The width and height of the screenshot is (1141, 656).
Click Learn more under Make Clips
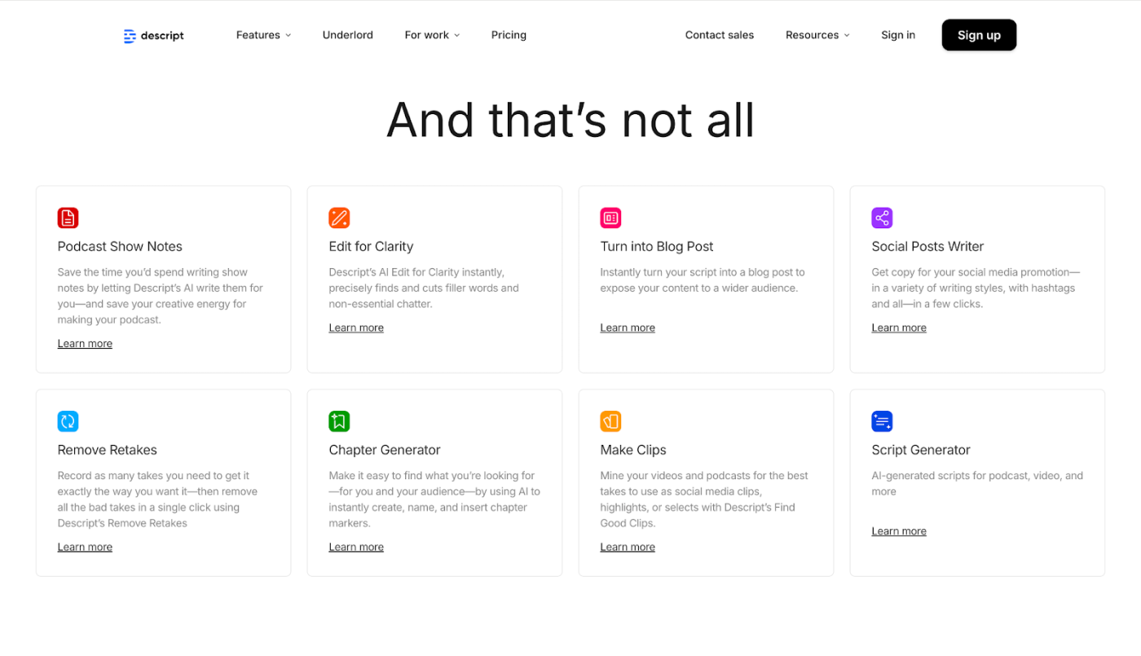coord(627,546)
